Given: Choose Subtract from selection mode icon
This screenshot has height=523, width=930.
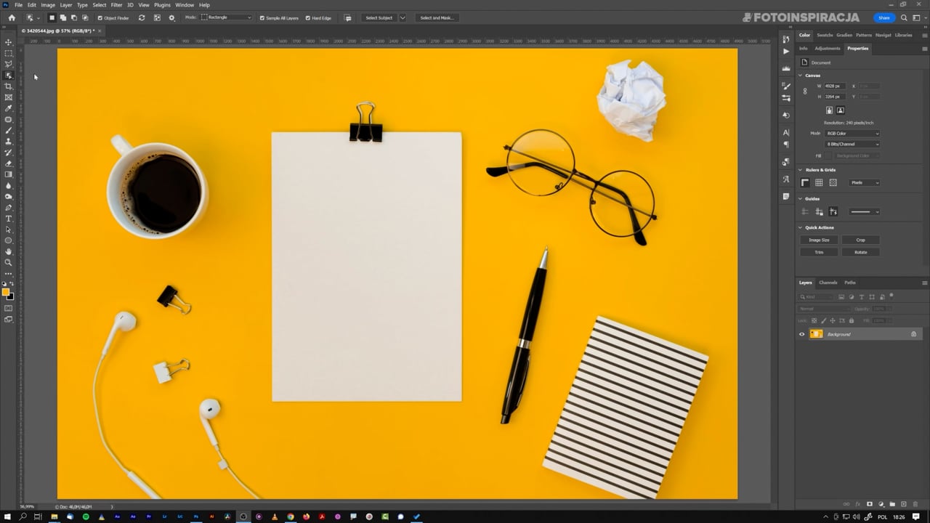Looking at the screenshot, I should tap(74, 17).
